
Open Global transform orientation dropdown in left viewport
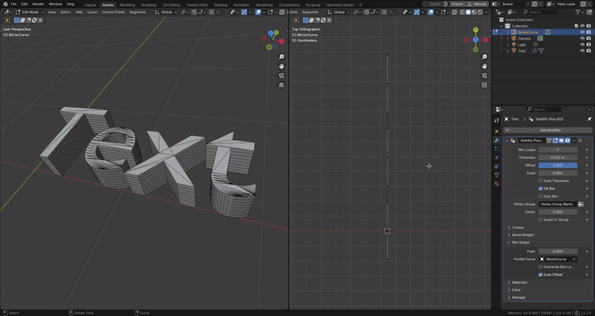tap(167, 12)
